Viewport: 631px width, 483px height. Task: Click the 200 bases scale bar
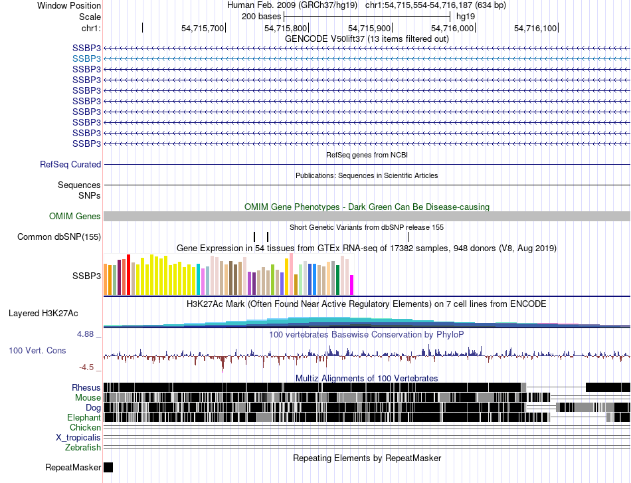pyautogui.click(x=367, y=17)
